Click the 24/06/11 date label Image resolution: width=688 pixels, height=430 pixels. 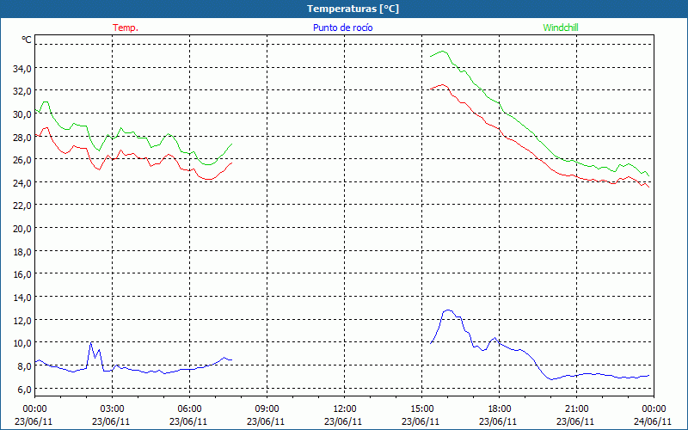(652, 421)
